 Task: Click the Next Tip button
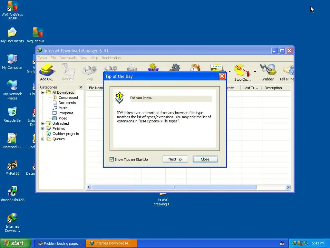[x=175, y=159]
